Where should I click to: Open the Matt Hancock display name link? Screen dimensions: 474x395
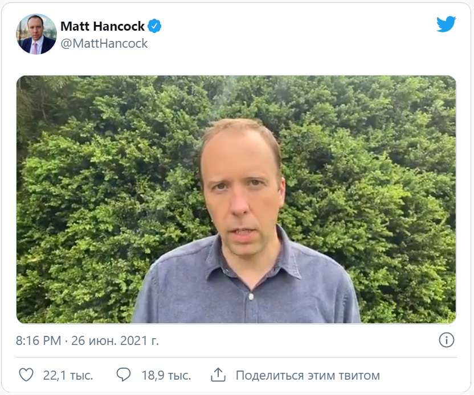103,26
